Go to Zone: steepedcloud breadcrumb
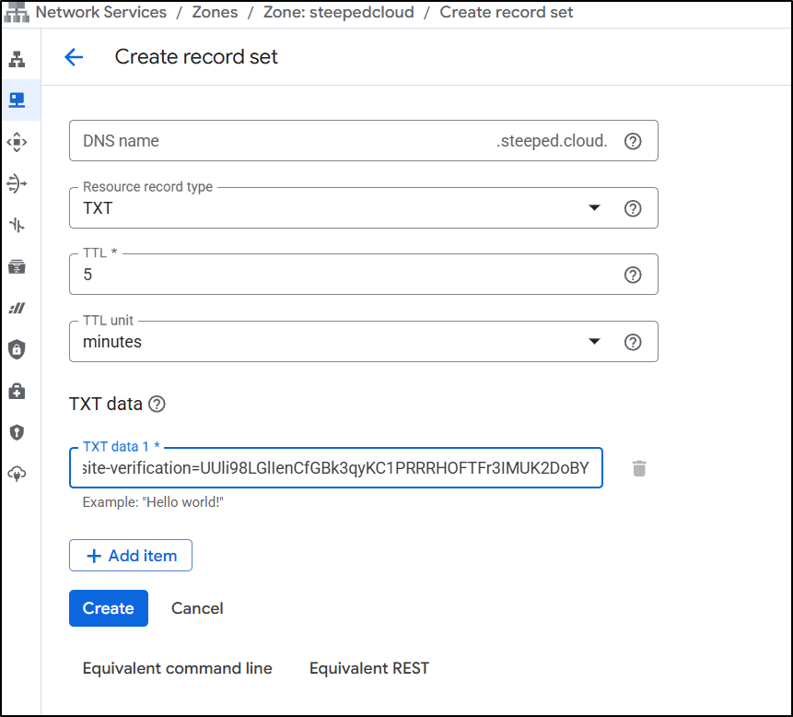793x717 pixels. (338, 12)
